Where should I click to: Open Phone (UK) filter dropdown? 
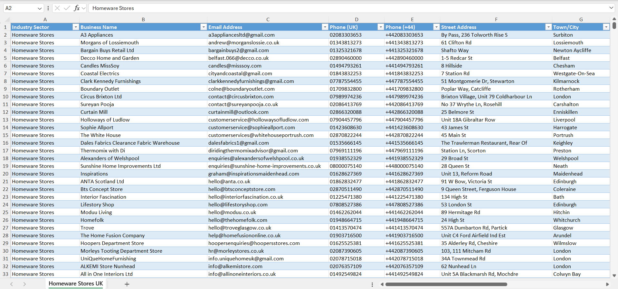(381, 27)
